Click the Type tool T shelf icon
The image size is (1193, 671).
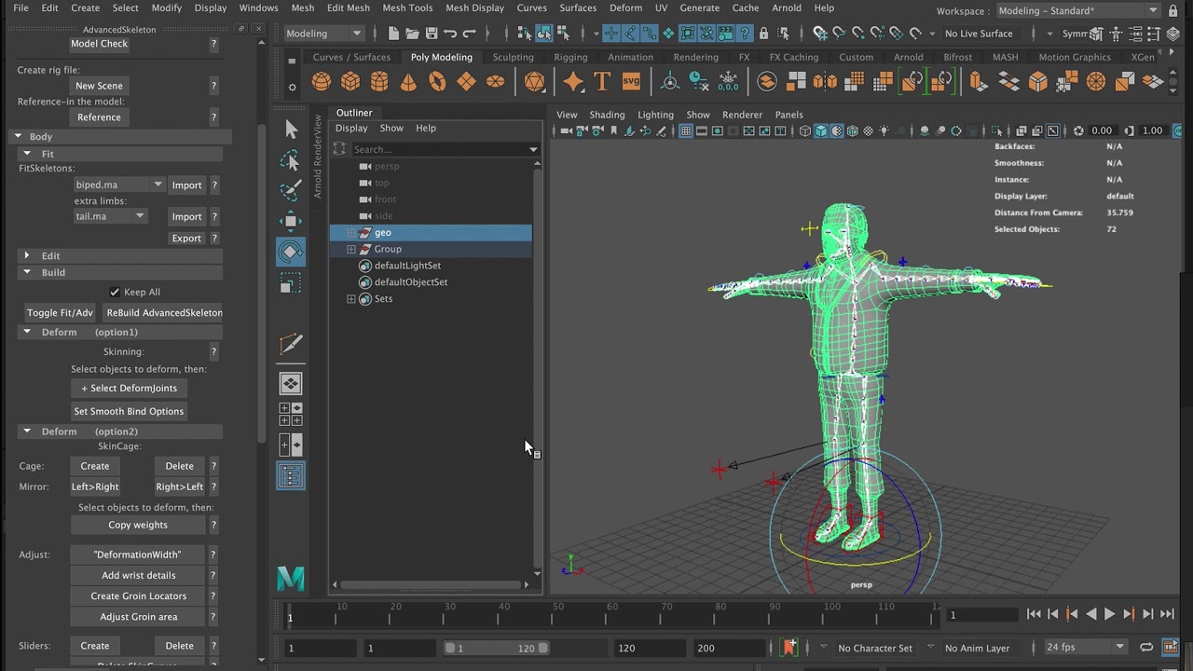pyautogui.click(x=602, y=82)
